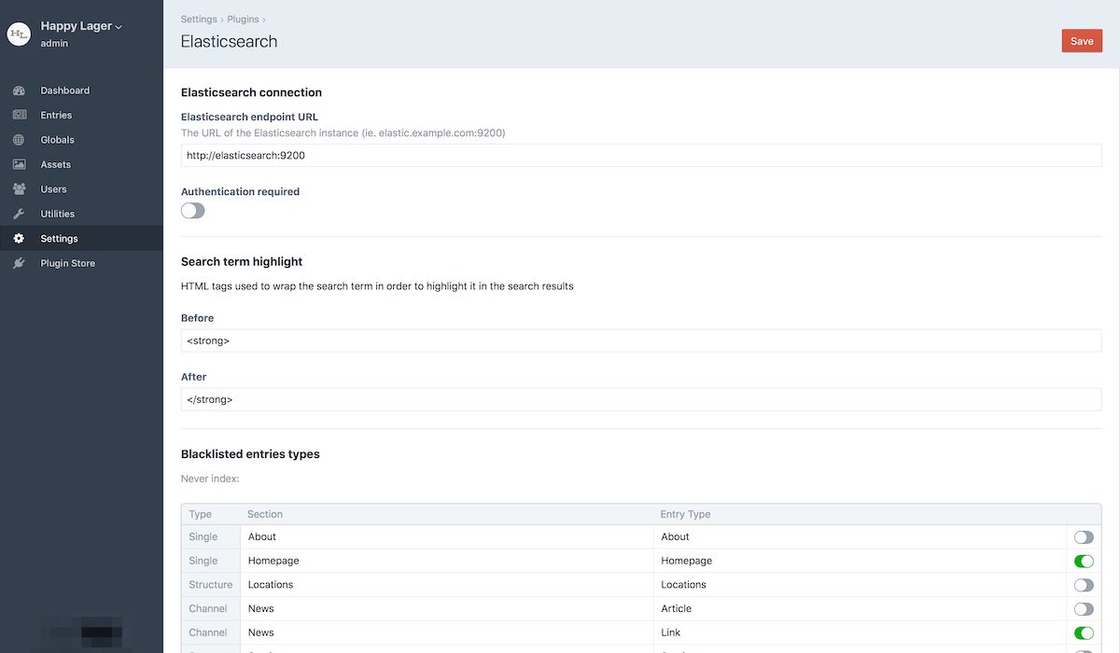Toggle the News Link entry switch
This screenshot has width=1120, height=653.
[1083, 632]
